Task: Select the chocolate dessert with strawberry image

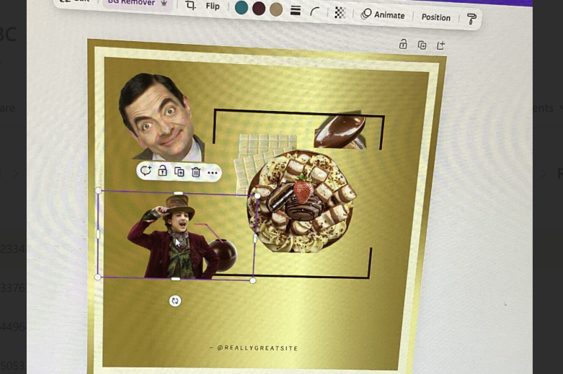Action: [x=301, y=201]
